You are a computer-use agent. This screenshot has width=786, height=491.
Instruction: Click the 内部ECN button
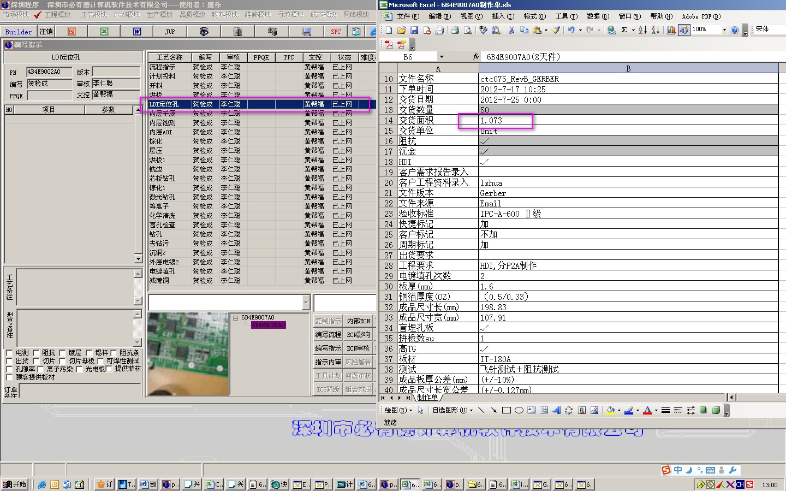[x=358, y=321]
